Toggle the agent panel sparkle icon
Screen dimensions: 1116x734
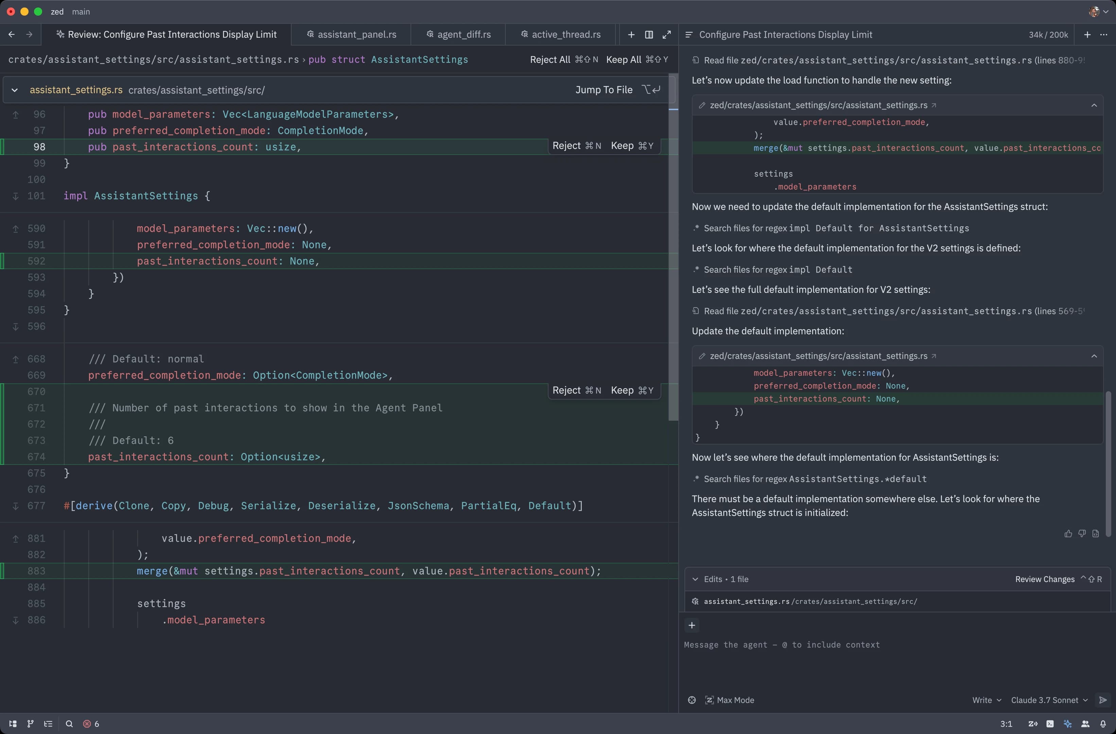point(1068,724)
